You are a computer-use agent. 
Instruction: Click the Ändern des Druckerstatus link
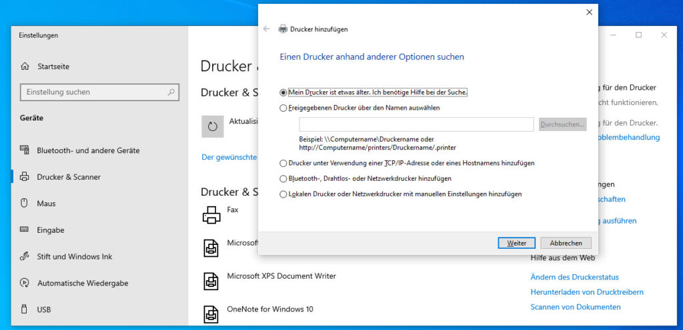(x=574, y=277)
